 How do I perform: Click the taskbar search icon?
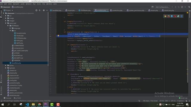9,104
